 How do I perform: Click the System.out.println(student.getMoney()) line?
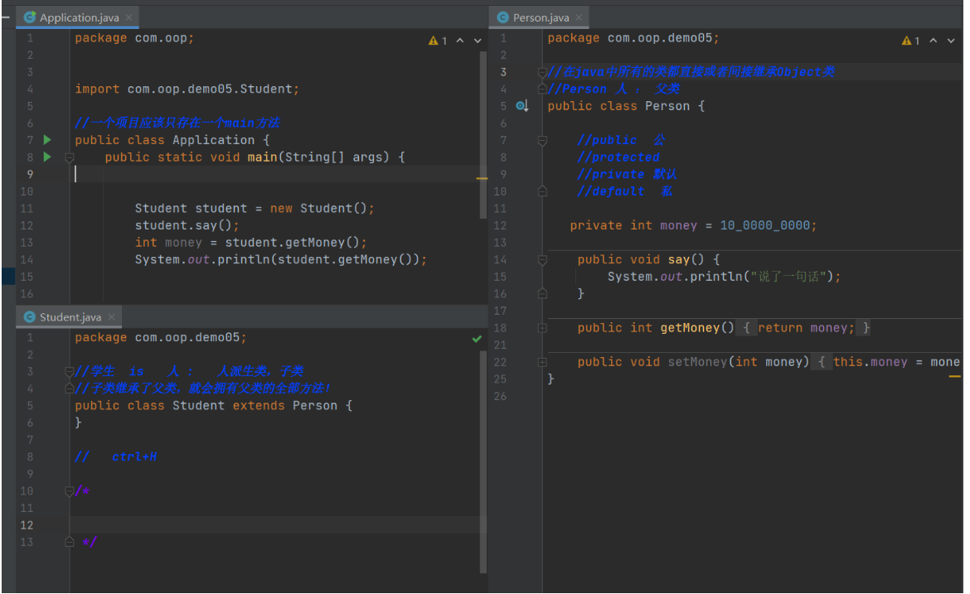click(x=281, y=259)
